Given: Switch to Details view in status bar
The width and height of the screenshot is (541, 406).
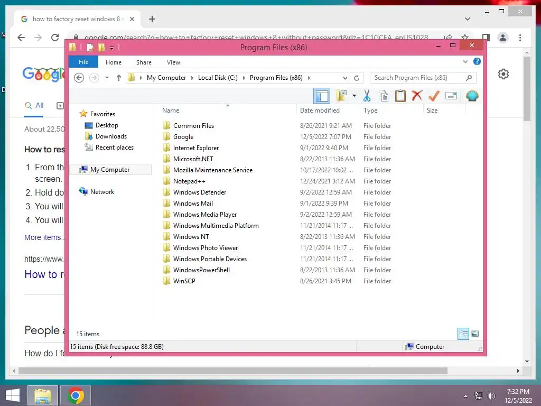Looking at the screenshot, I should (x=463, y=334).
